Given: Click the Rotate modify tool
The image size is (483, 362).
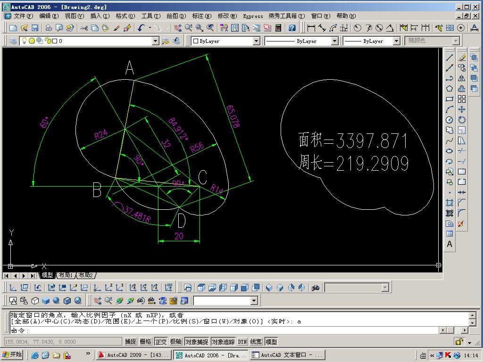Looking at the screenshot, I should pos(462,120).
